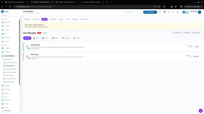
Task: Expand the AI Merkezi submenu
Action: click(x=17, y=86)
